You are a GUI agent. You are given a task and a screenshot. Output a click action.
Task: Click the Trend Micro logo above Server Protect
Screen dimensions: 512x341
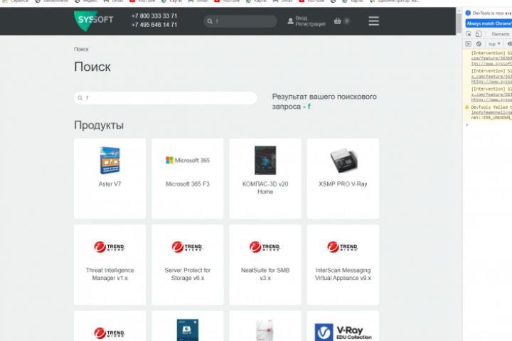187,247
